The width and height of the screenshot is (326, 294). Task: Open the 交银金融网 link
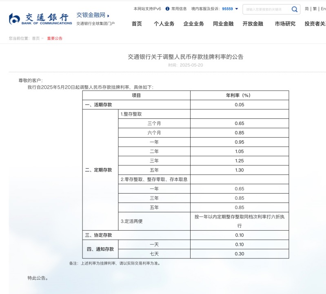click(x=91, y=15)
